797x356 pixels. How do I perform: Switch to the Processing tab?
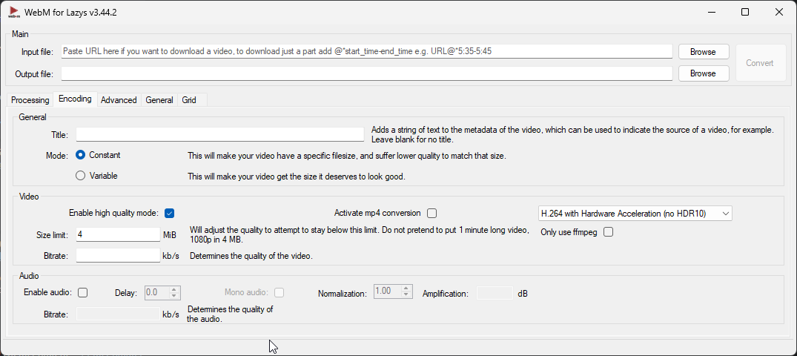(30, 100)
